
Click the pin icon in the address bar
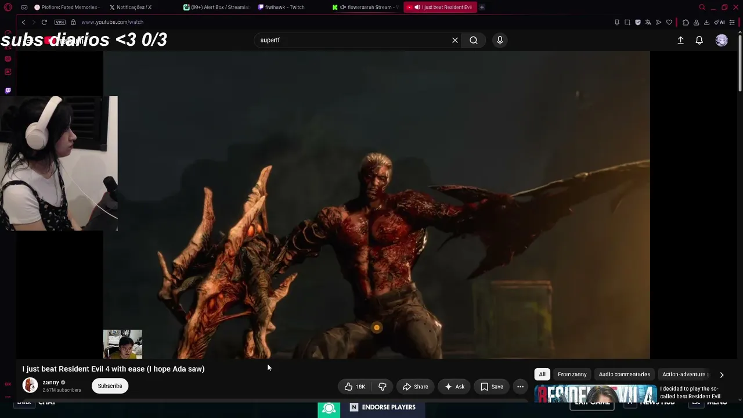pyautogui.click(x=616, y=22)
